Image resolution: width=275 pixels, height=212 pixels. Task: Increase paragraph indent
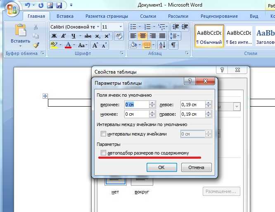click(185, 27)
